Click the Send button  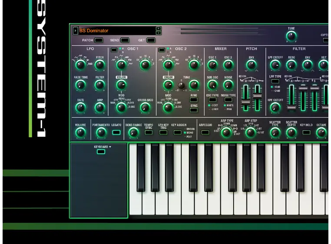[125, 40]
